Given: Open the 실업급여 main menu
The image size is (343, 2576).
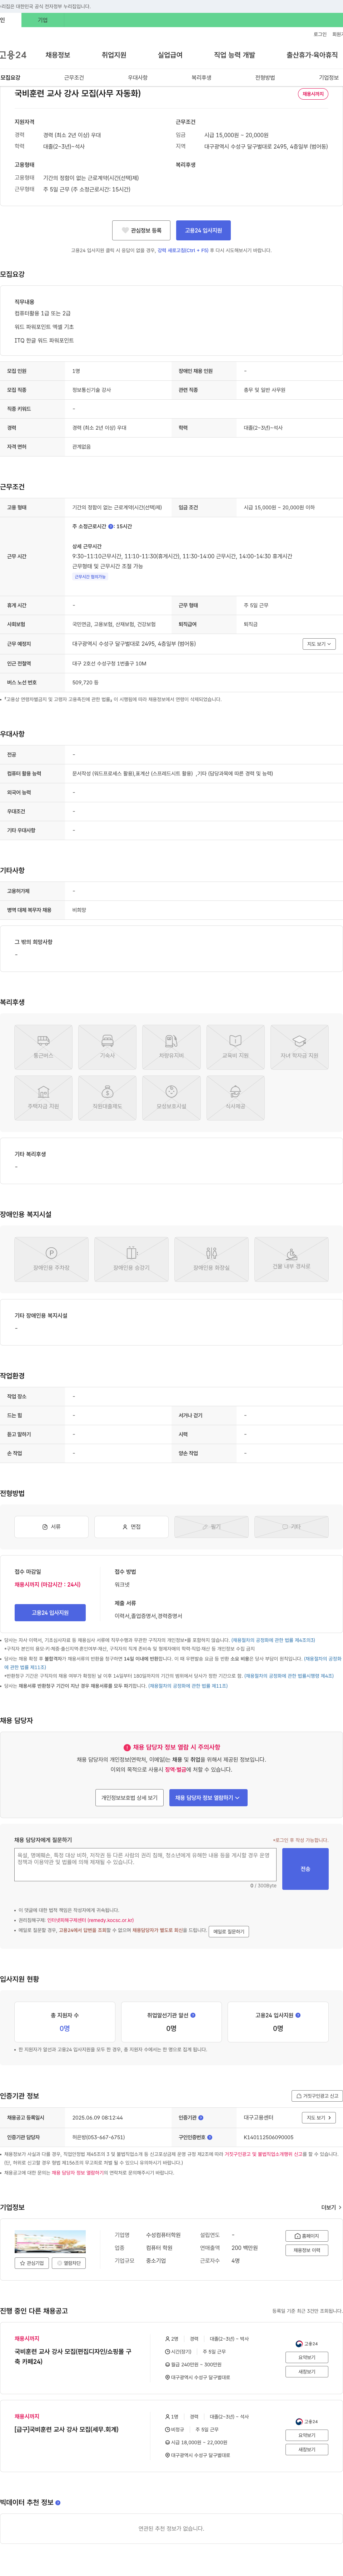Looking at the screenshot, I should 170,55.
